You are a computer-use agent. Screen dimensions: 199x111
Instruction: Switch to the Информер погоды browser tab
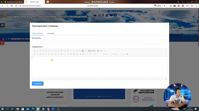[14, 2]
